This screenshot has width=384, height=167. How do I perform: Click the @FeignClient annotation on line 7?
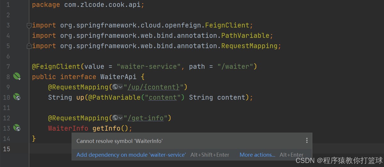pos(56,66)
